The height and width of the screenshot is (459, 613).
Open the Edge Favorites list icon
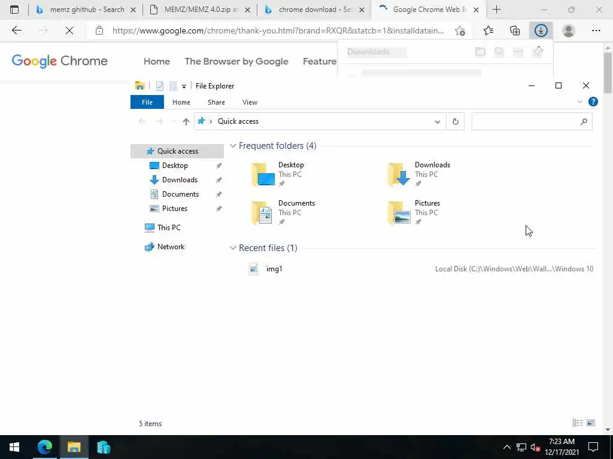[488, 30]
